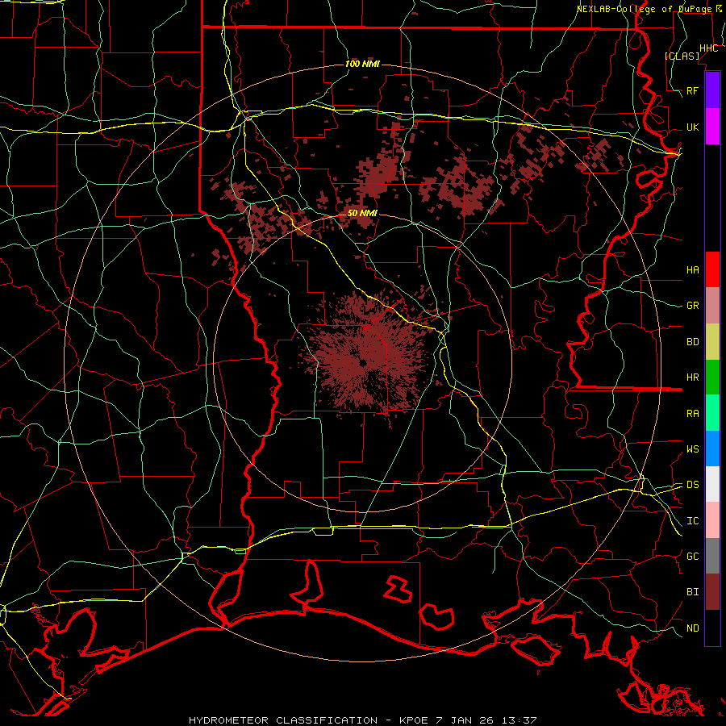Click the HR legend label

tap(693, 378)
